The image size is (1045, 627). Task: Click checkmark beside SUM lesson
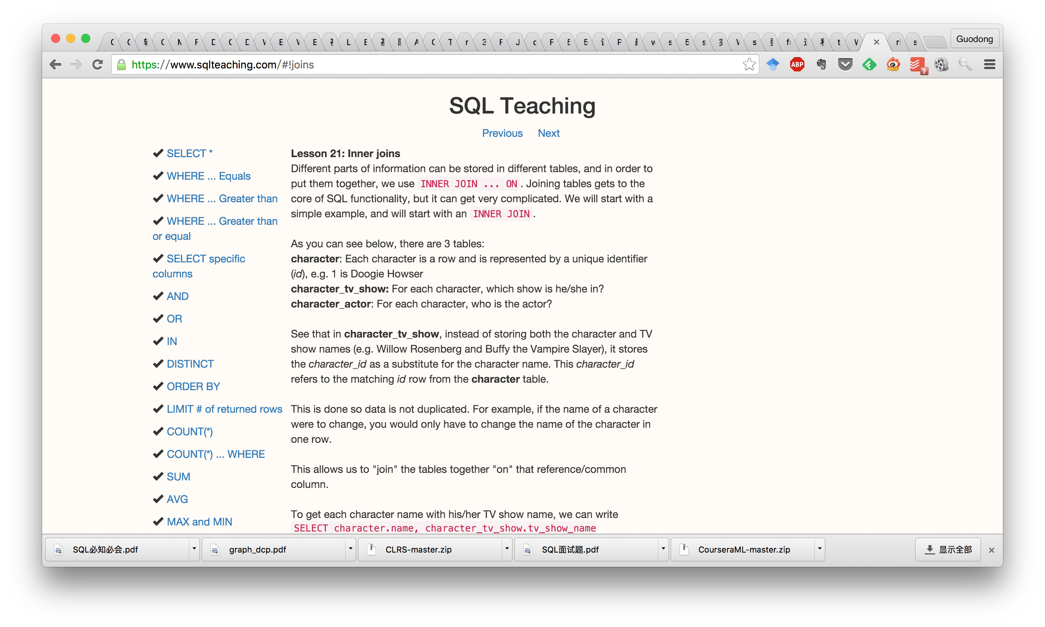(x=158, y=477)
